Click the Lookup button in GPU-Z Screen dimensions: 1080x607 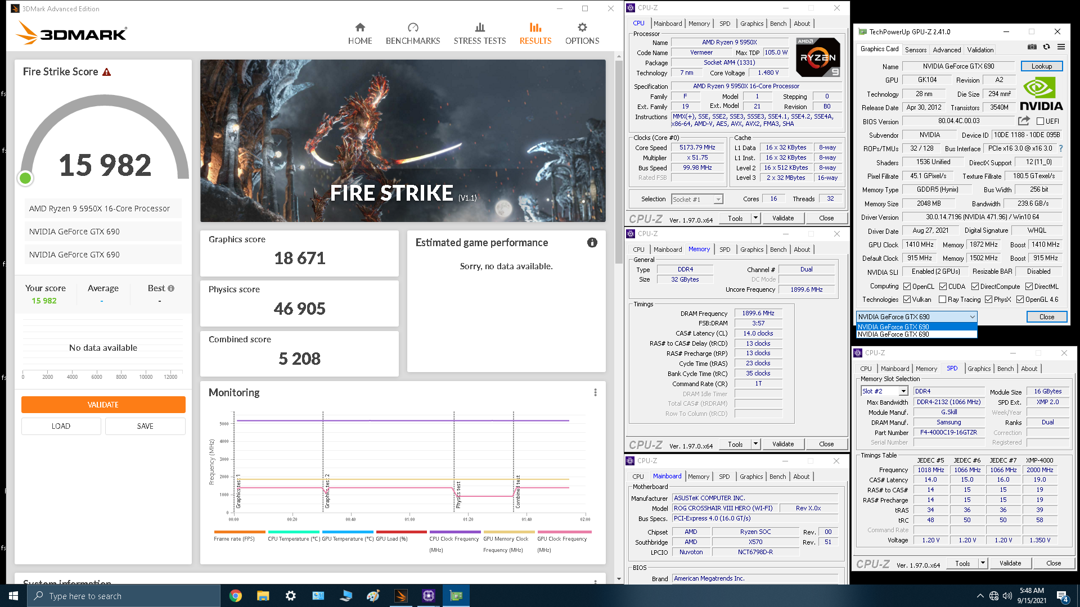1041,66
